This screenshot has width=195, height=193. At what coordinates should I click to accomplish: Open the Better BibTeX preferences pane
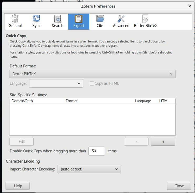146,22
